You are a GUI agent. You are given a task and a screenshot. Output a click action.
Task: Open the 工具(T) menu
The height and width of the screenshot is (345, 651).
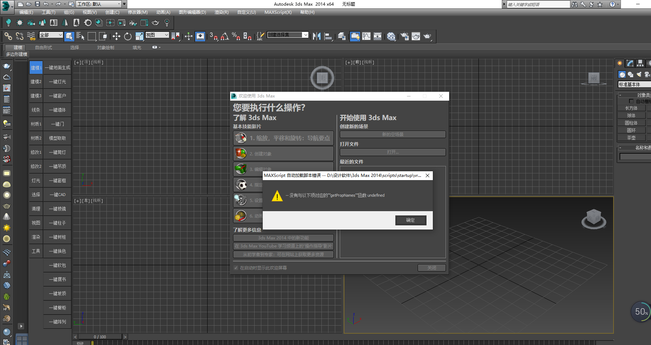(48, 12)
